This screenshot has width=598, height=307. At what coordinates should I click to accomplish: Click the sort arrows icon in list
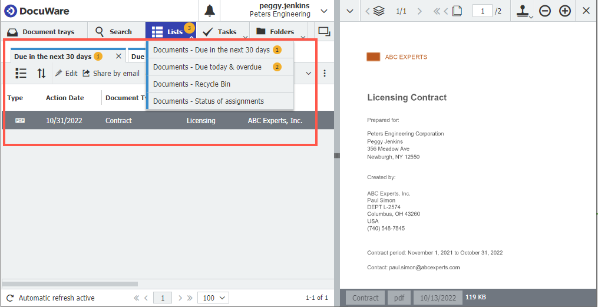click(41, 73)
